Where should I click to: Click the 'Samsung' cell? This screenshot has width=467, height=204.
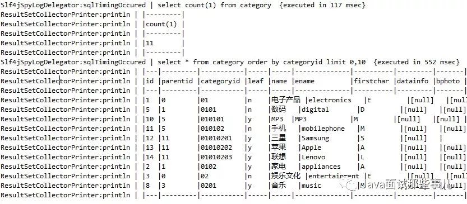pos(315,138)
